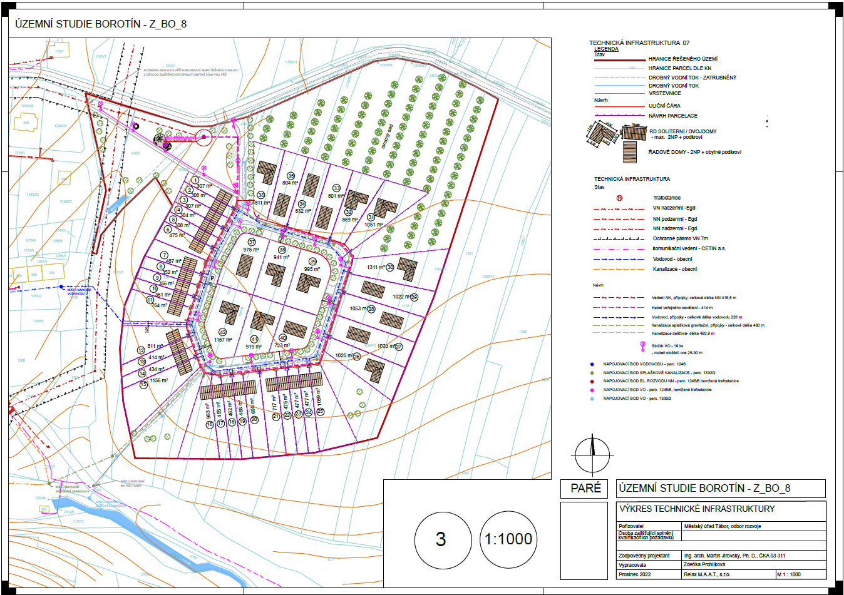Click parcel number 1 circle on map
This screenshot has height=595, width=844.
(195, 180)
